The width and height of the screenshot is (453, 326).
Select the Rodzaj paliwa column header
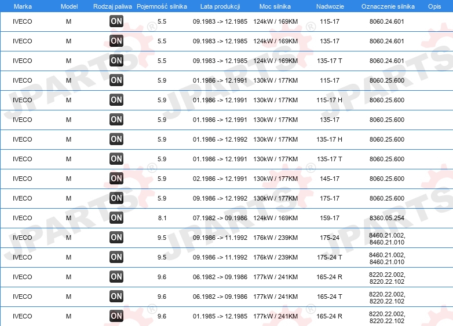113,6
